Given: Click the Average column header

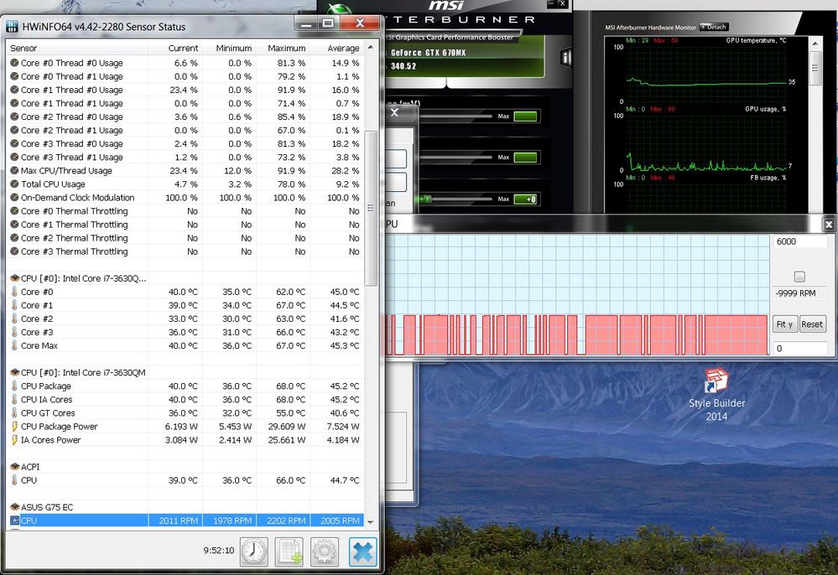Looking at the screenshot, I should (x=343, y=49).
